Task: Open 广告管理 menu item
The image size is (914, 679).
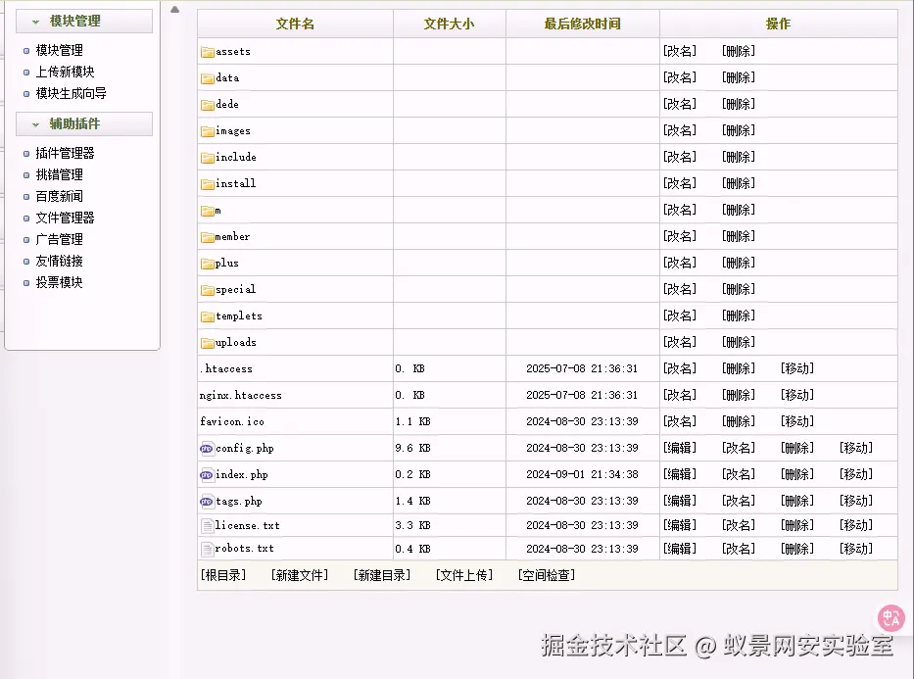Action: (60, 239)
